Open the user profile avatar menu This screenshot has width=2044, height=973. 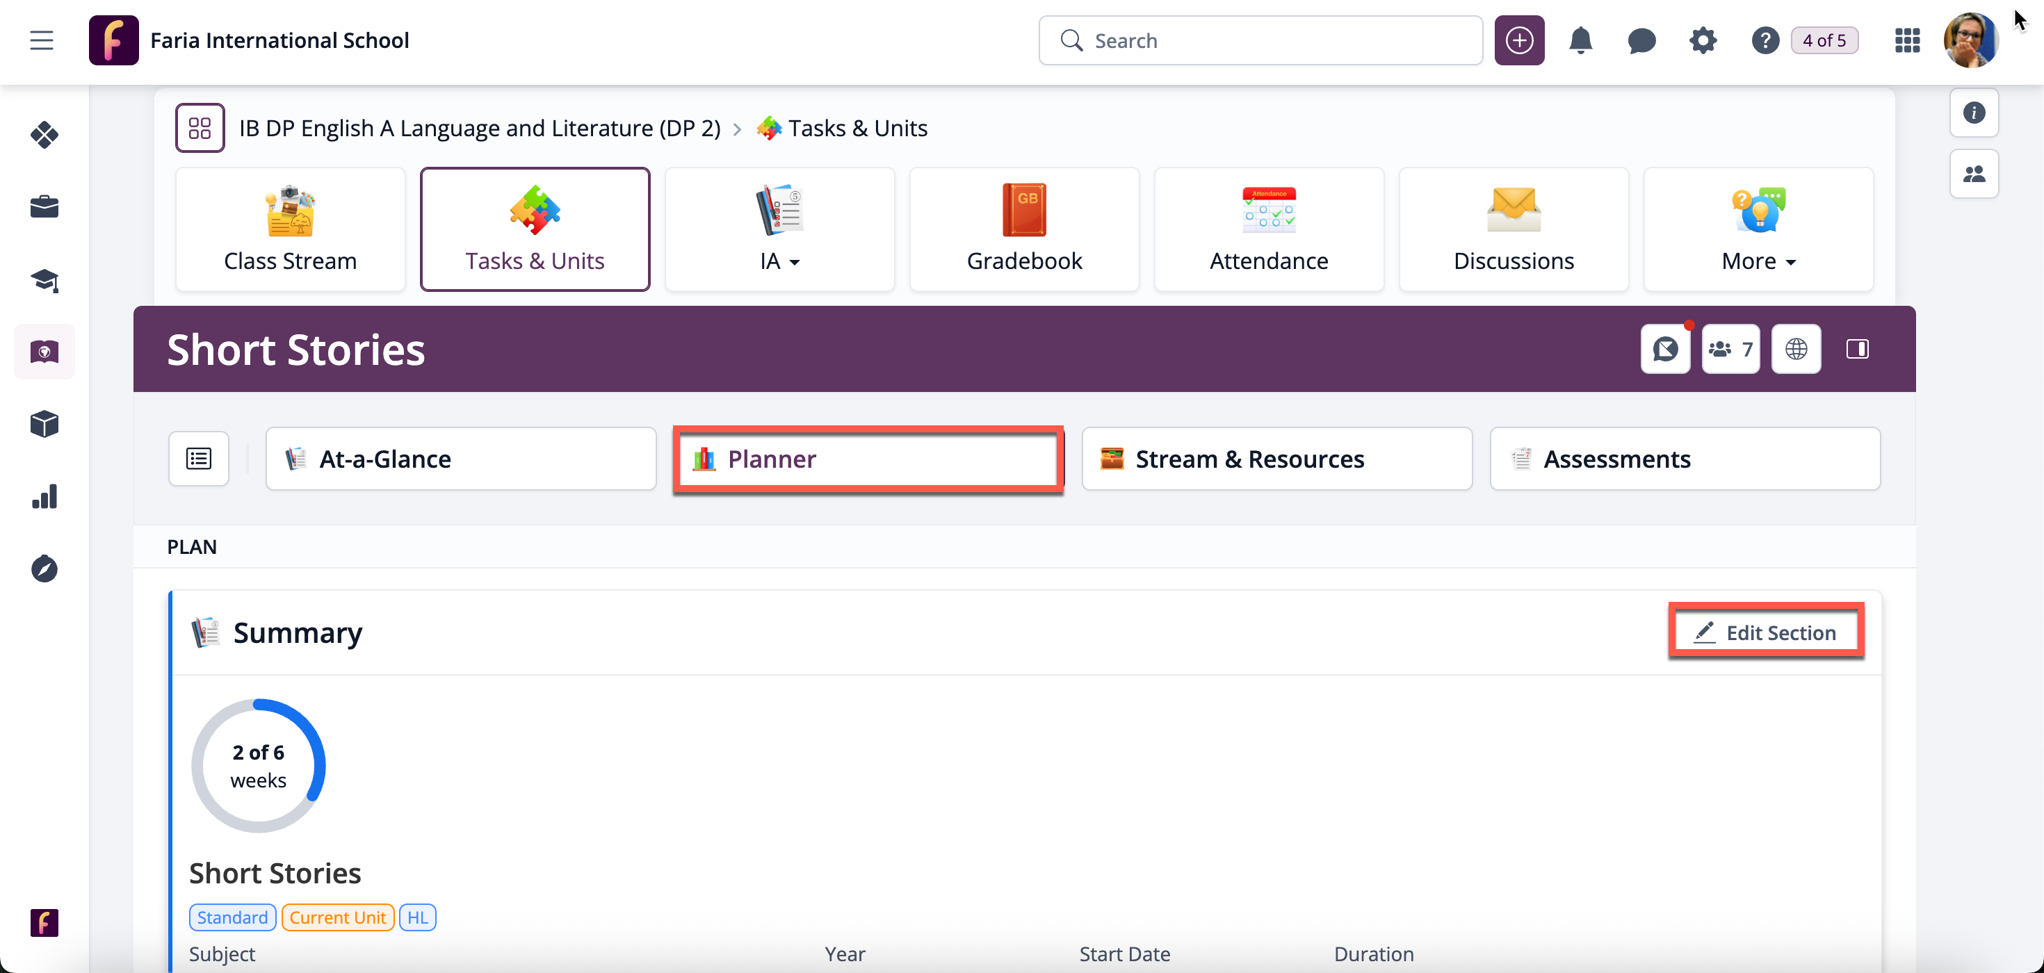pyautogui.click(x=1970, y=40)
